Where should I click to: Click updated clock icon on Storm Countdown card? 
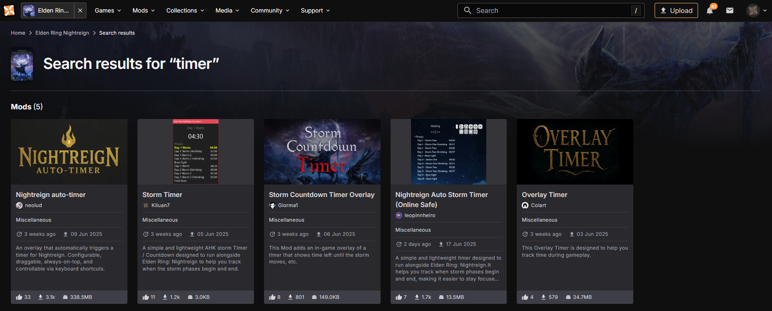coord(272,234)
